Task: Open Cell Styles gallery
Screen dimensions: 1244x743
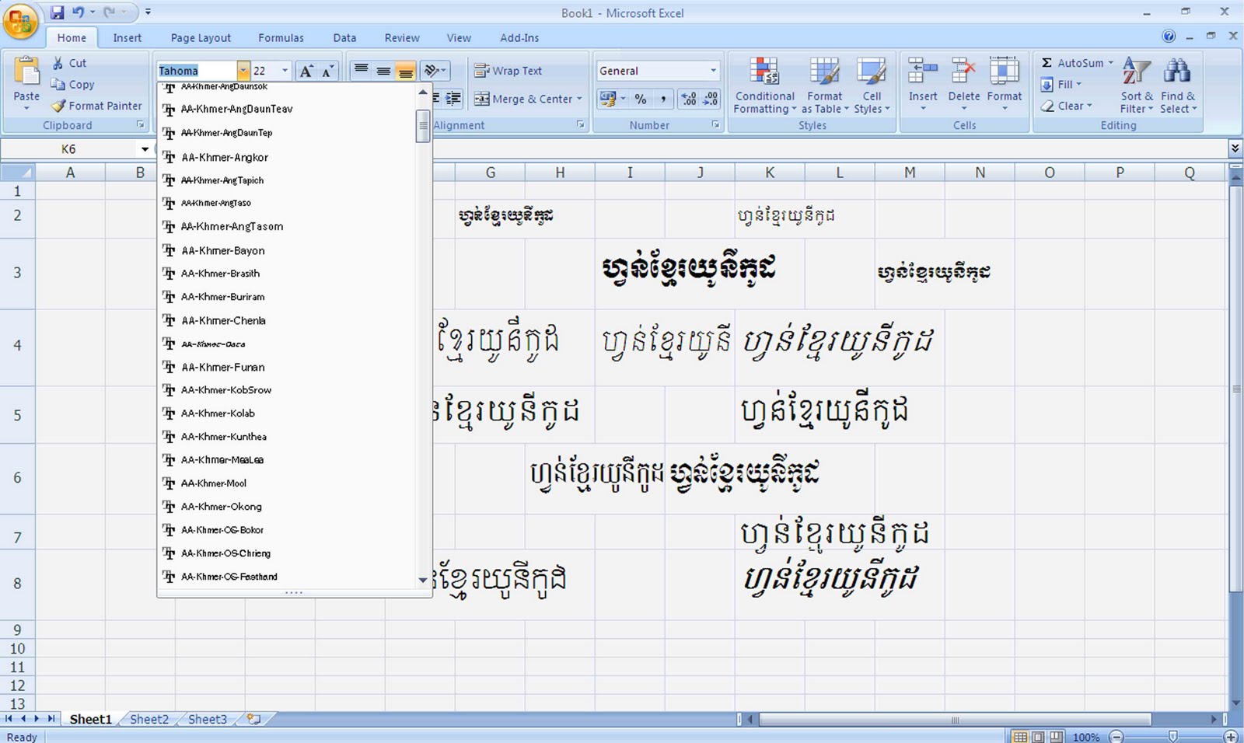Action: (x=872, y=85)
